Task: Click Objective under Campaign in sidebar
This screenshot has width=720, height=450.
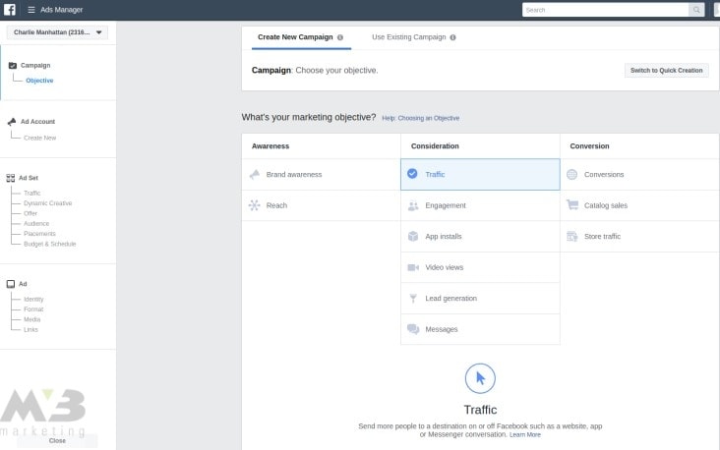Action: tap(39, 81)
